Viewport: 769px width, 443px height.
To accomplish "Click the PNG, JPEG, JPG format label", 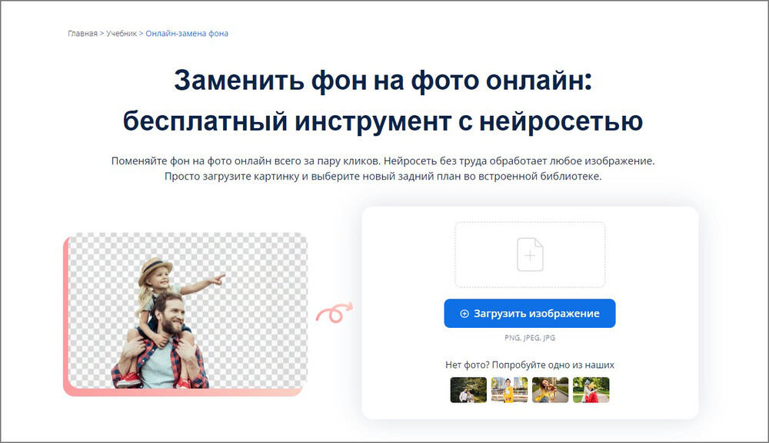I will coord(529,336).
